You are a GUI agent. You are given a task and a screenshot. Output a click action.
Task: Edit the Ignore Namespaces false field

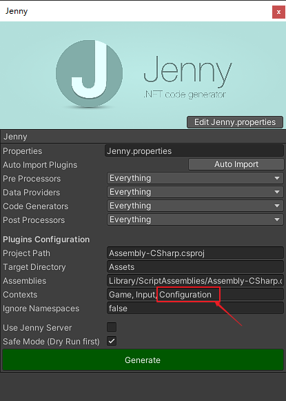195,309
